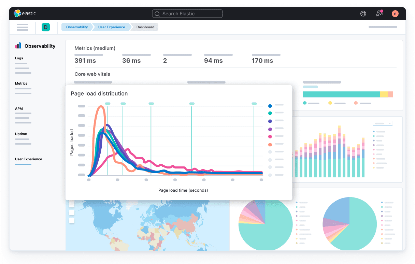Click the orange legend dot in Page load distribution
This screenshot has width=415, height=264.
[x=270, y=144]
